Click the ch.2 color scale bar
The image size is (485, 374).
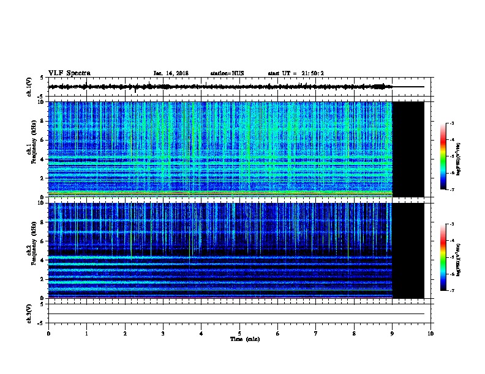click(443, 257)
